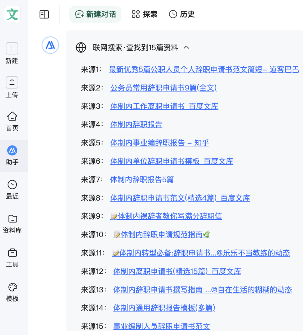Open the 工具 toolbox icon
Viewport: 303px width, 335px height.
coord(12,253)
